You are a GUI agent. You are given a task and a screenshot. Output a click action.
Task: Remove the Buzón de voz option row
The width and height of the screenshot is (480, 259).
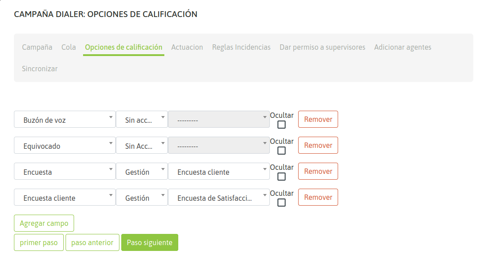(x=318, y=119)
